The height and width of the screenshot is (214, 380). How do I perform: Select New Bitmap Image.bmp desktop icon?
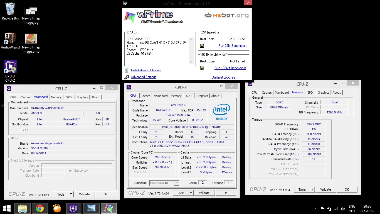tap(31, 43)
